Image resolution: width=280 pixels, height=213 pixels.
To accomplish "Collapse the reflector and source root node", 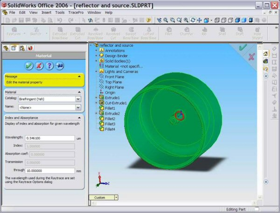I will point(91,45).
